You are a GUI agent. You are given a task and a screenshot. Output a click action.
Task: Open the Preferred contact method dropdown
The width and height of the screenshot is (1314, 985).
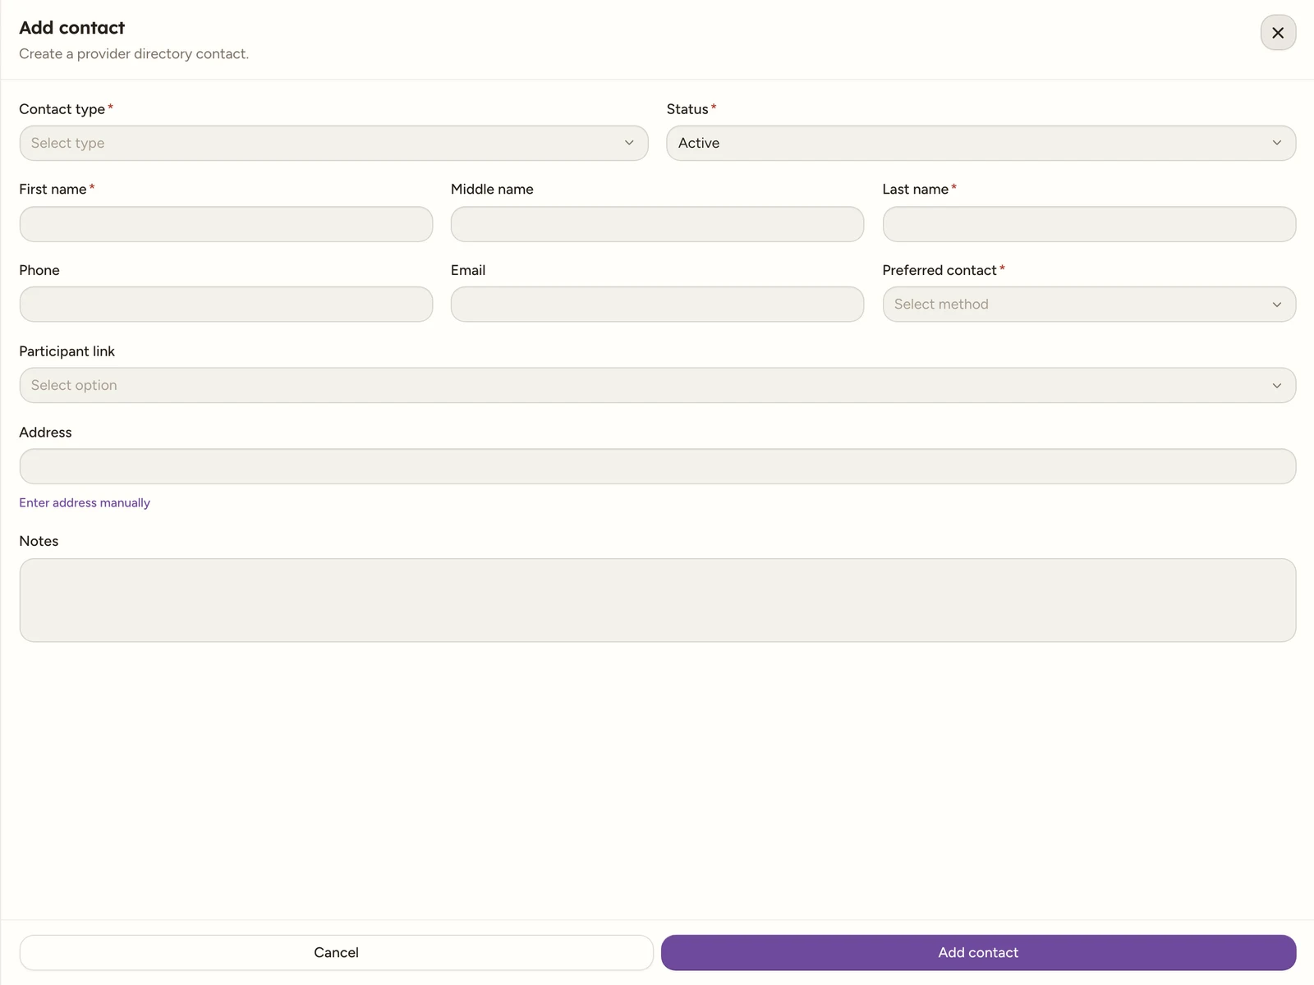[1089, 304]
